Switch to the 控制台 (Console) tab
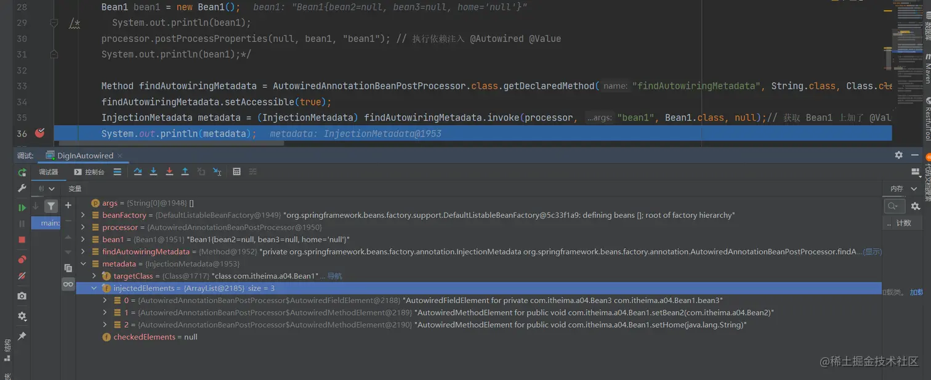931x380 pixels. pos(89,172)
